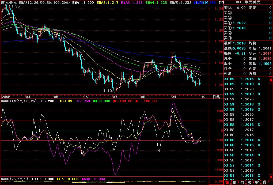The width and height of the screenshot is (273, 185).
Task: Select the EMA5:1.232 value
Action: pyautogui.click(x=180, y=3)
